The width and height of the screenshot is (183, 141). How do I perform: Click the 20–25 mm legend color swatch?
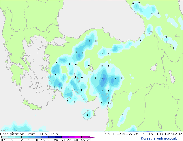tap(51, 137)
